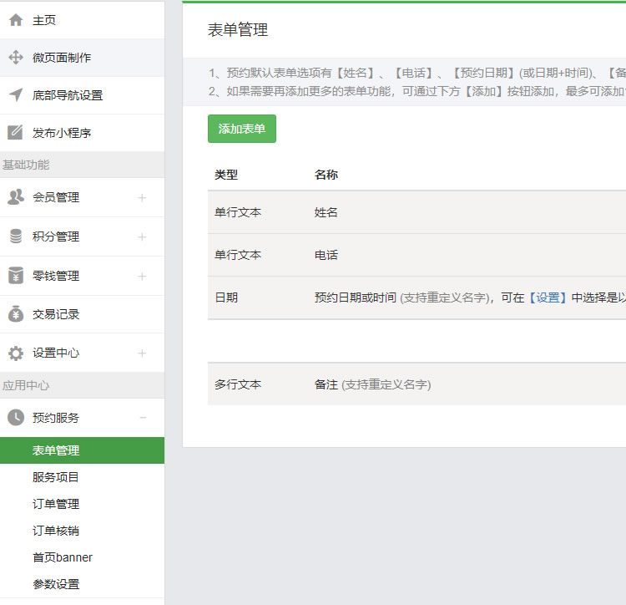Click the coin stack icon for 积分管理
Viewport: 626px width, 605px height.
[15, 236]
